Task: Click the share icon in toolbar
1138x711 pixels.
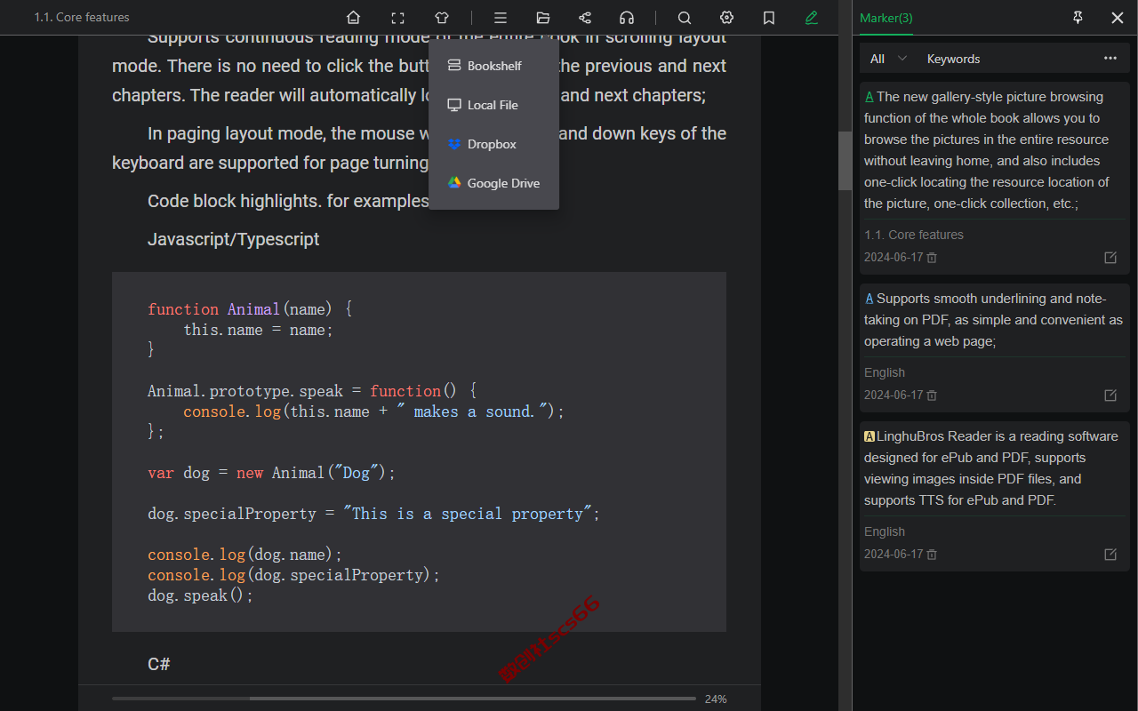Action: (585, 18)
